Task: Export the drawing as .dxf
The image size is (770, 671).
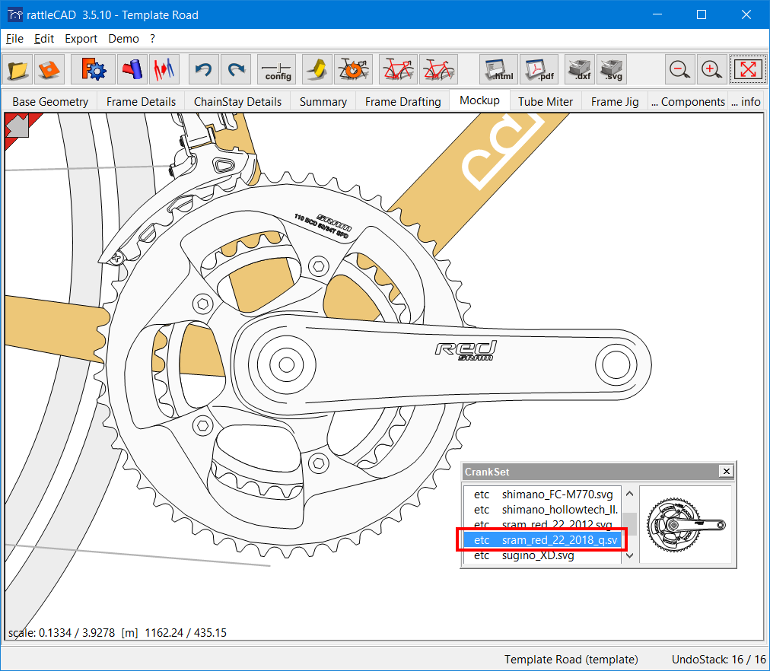Action: pos(580,69)
